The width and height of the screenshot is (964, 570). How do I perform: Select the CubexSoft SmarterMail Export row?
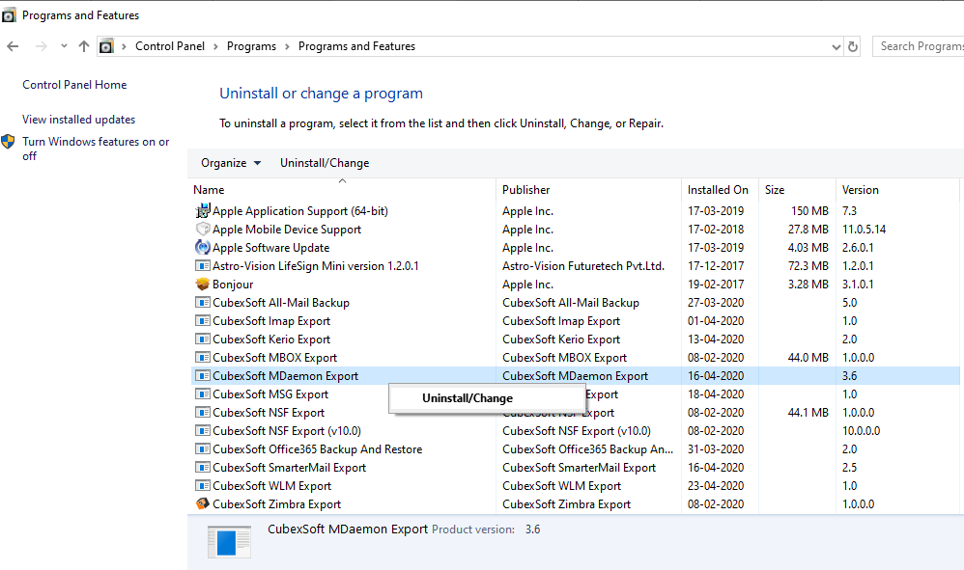tap(289, 468)
